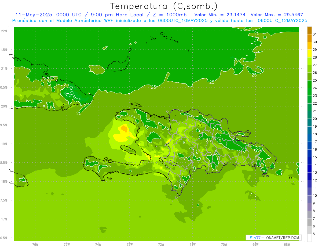Screen dimensions: 322x248
Task: Click the color scale label "22"
Action: point(315,104)
